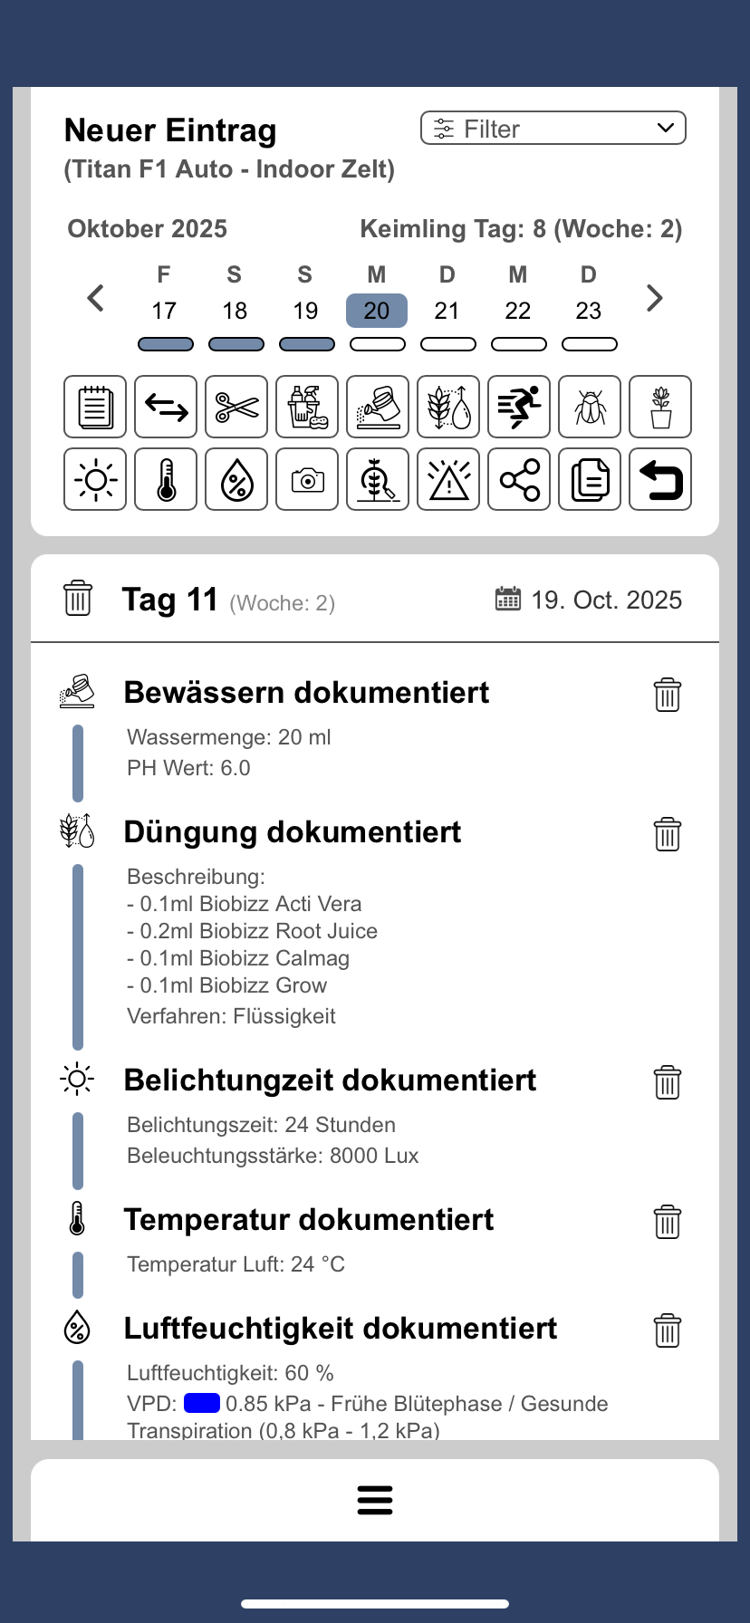Click the blue VPD color swatch
This screenshot has height=1623, width=750.
[202, 1403]
